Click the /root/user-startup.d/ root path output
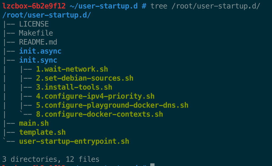The width and height of the screenshot is (272, 166). (47, 15)
